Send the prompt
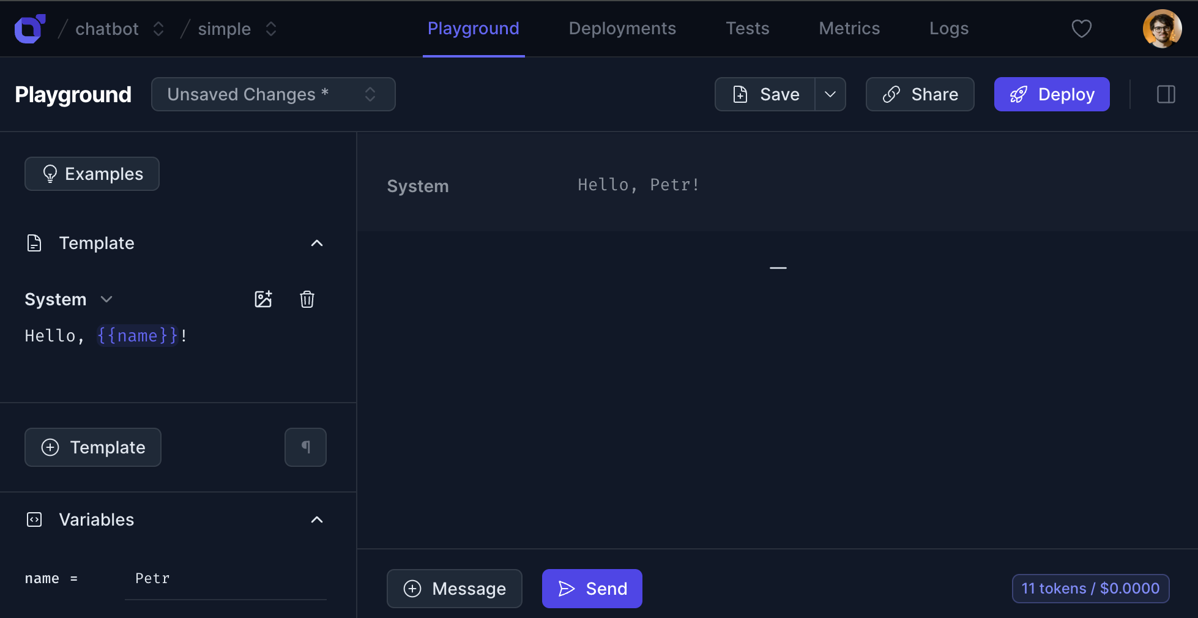The image size is (1198, 618). click(592, 589)
